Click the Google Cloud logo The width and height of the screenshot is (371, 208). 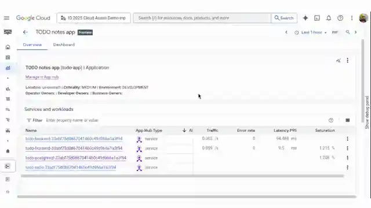click(x=33, y=18)
